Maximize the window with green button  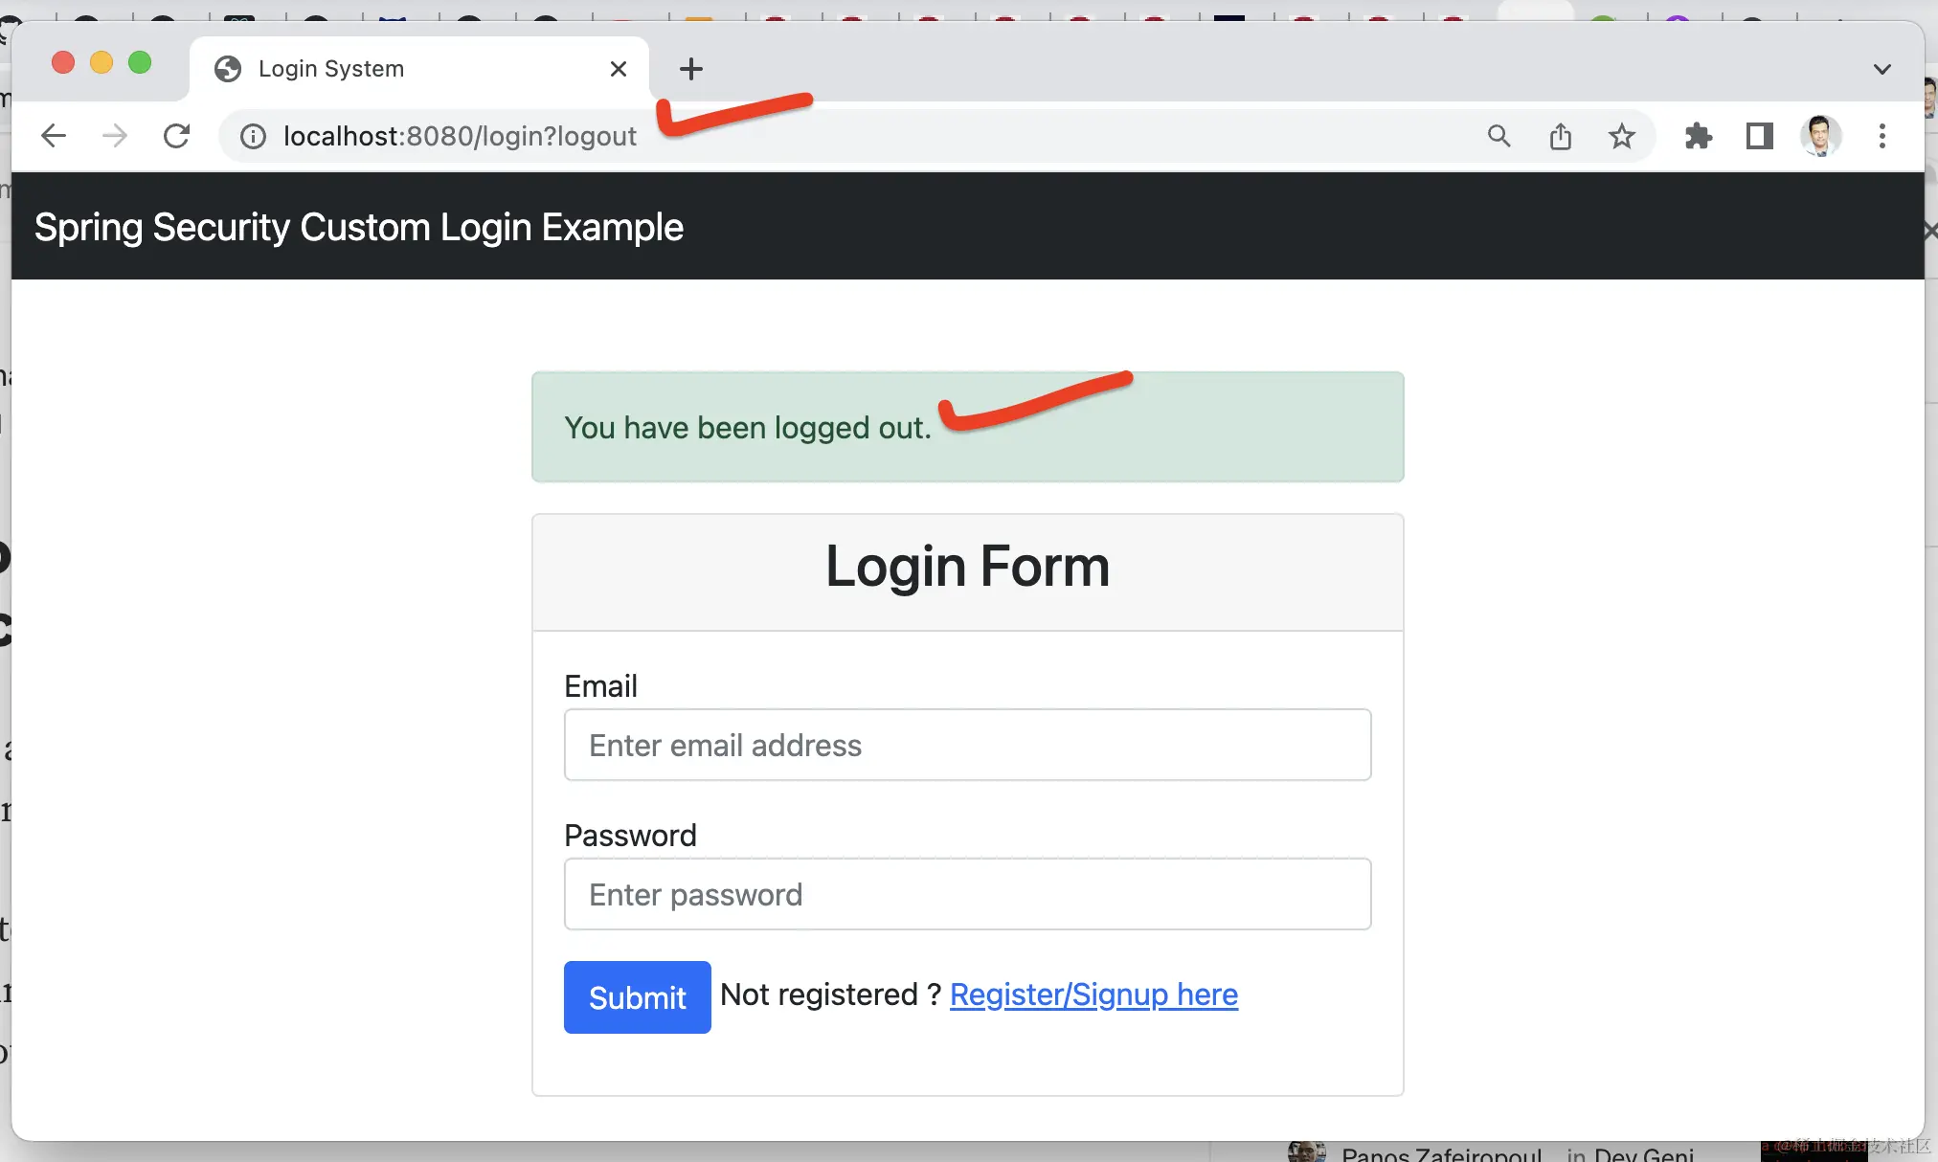(x=140, y=62)
